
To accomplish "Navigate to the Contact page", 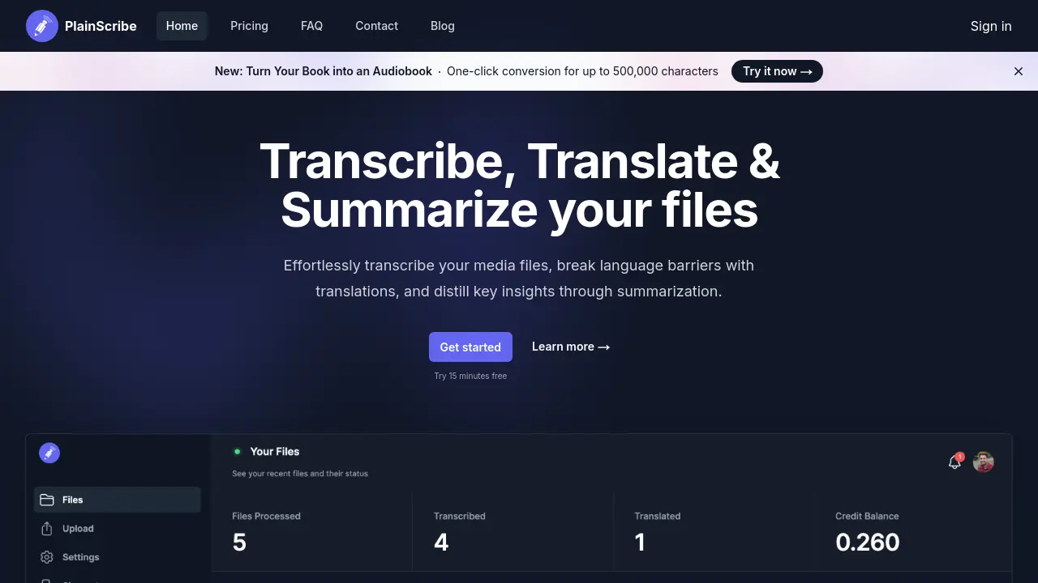I will click(x=376, y=25).
